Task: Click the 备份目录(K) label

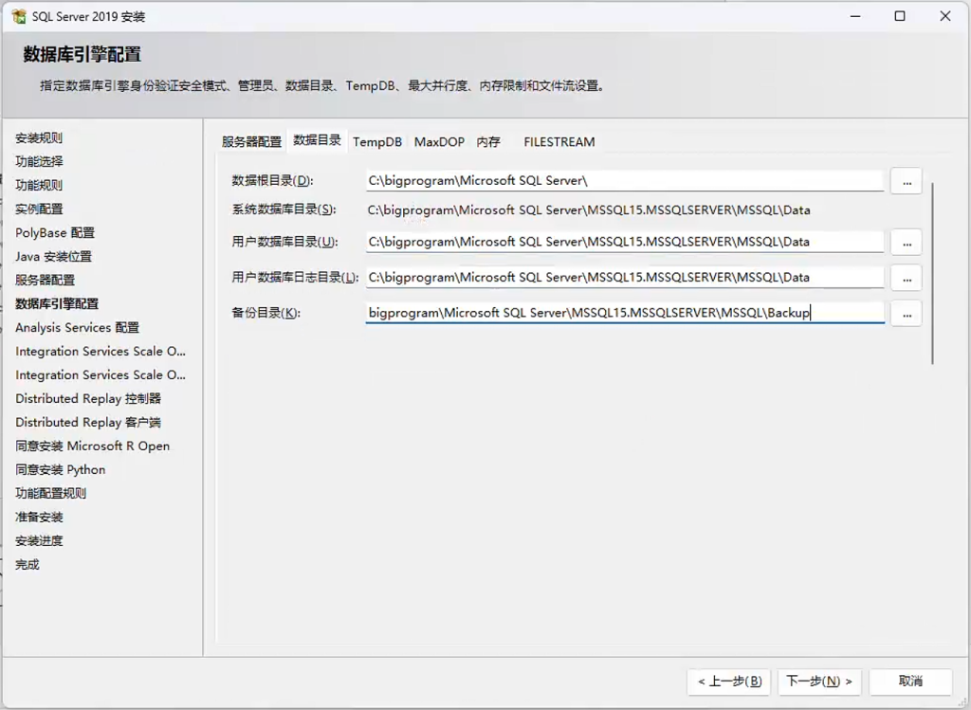Action: [x=266, y=313]
